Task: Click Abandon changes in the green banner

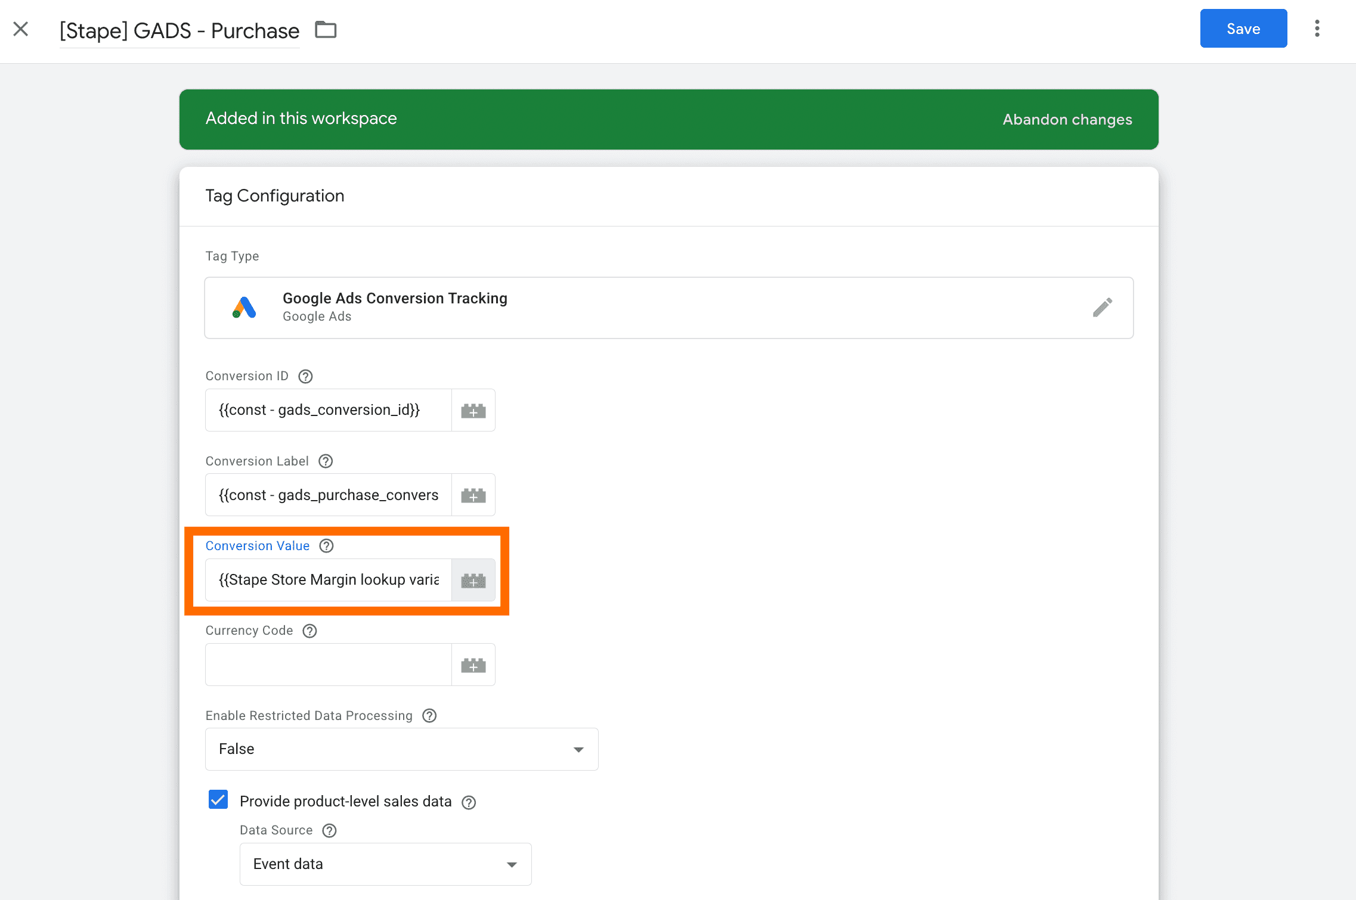Action: pos(1067,119)
